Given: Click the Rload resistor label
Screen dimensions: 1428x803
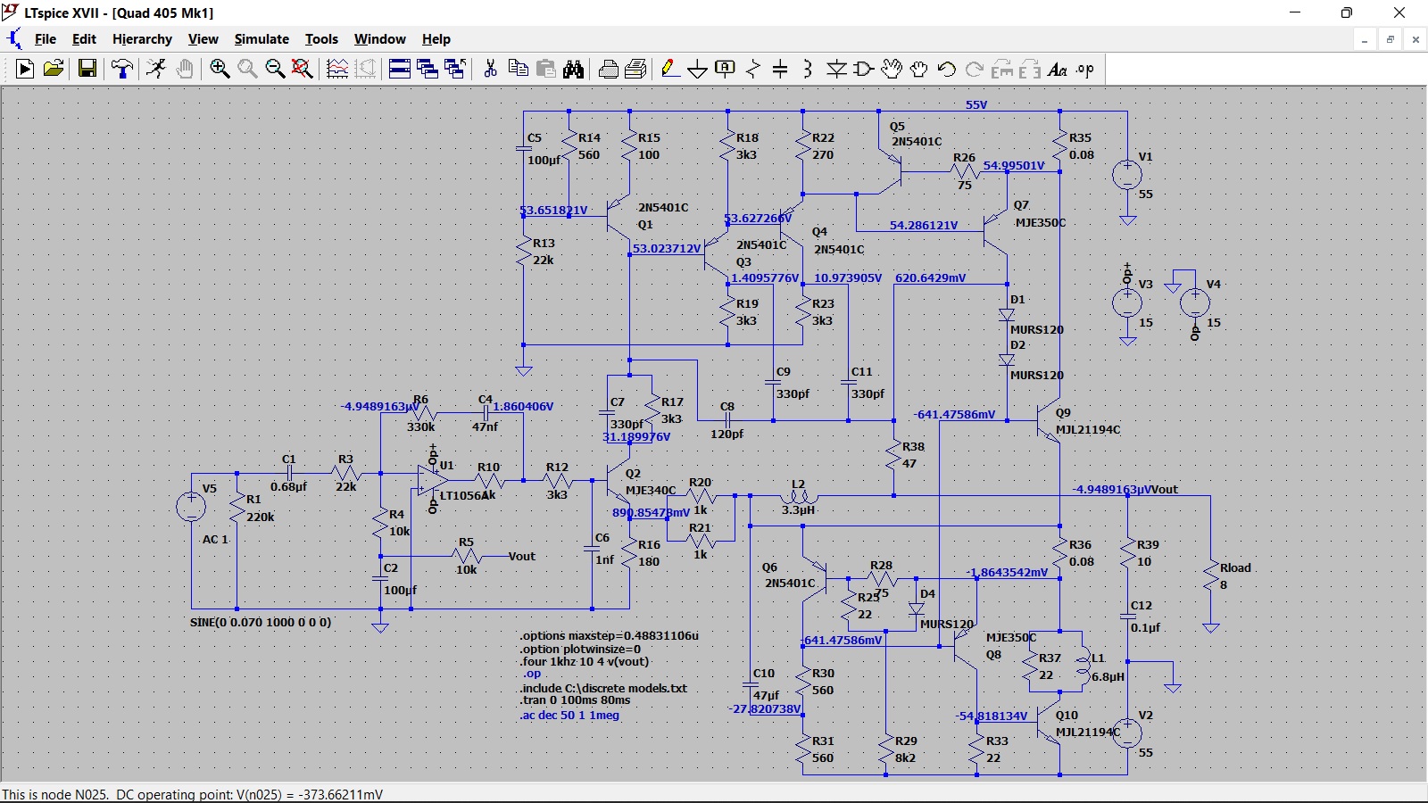Looking at the screenshot, I should point(1235,567).
